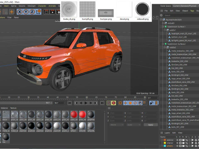Viewport: 199px width, 149px height.
Task: Select the tire_000_LRW object
Action: 177,68
